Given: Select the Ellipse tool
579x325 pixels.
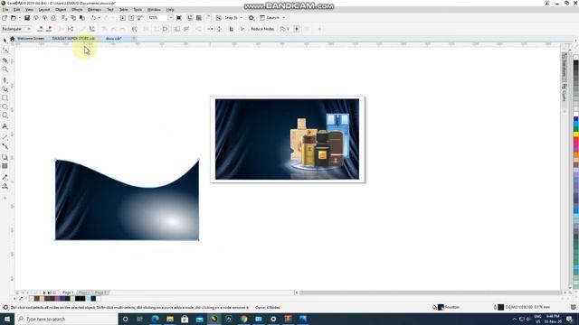Looking at the screenshot, I should 5,107.
